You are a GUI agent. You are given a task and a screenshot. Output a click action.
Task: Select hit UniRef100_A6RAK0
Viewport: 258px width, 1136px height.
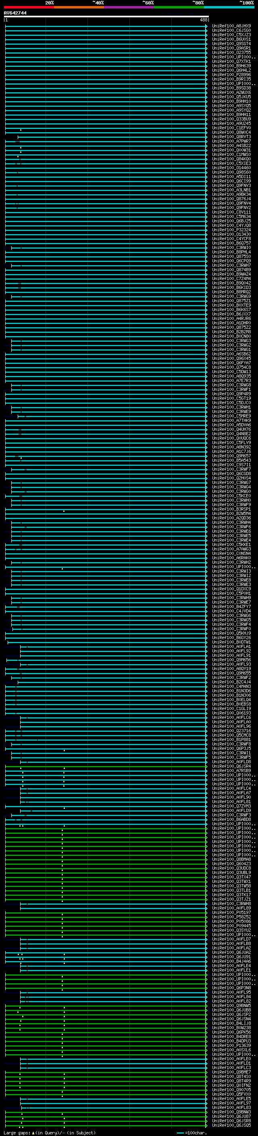pos(231,558)
